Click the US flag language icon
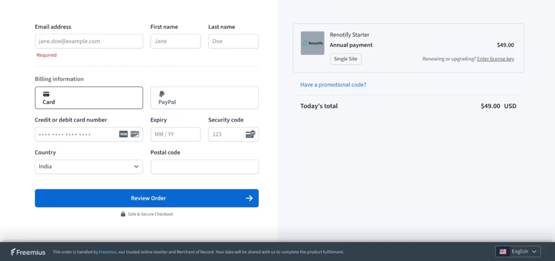 coord(503,251)
